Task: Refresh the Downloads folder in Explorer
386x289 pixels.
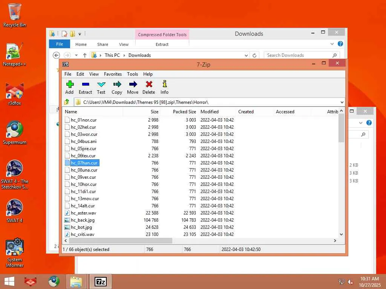Action: click(254, 55)
